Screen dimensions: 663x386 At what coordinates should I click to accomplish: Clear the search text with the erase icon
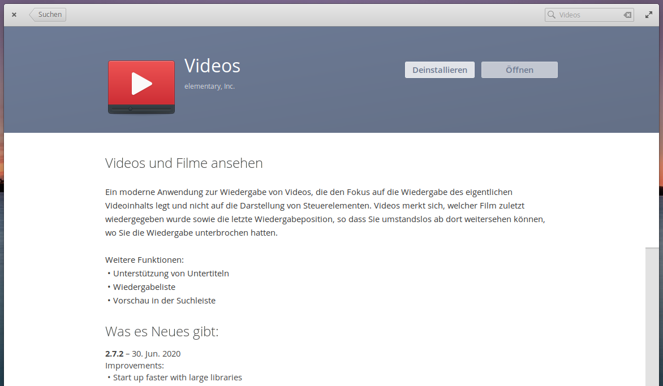coord(627,15)
